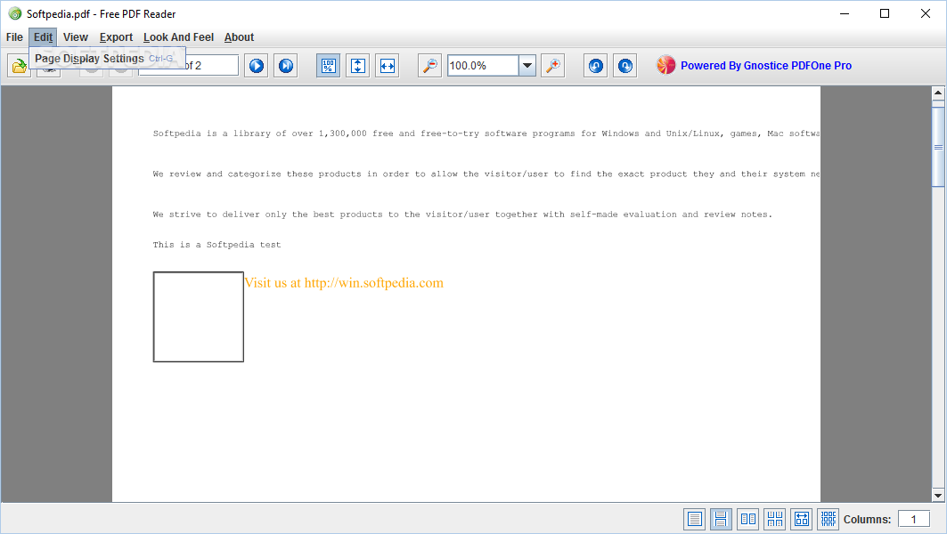Viewport: 947px width, 534px height.
Task: Click the open file folder icon
Action: pyautogui.click(x=20, y=66)
